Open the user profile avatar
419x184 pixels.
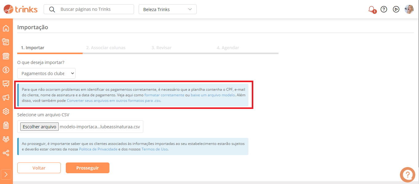tap(409, 9)
